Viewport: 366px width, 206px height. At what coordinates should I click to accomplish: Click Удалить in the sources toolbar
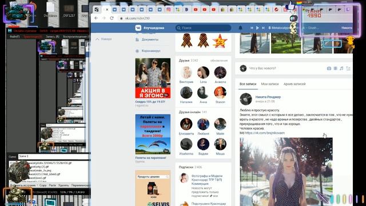click(63, 185)
